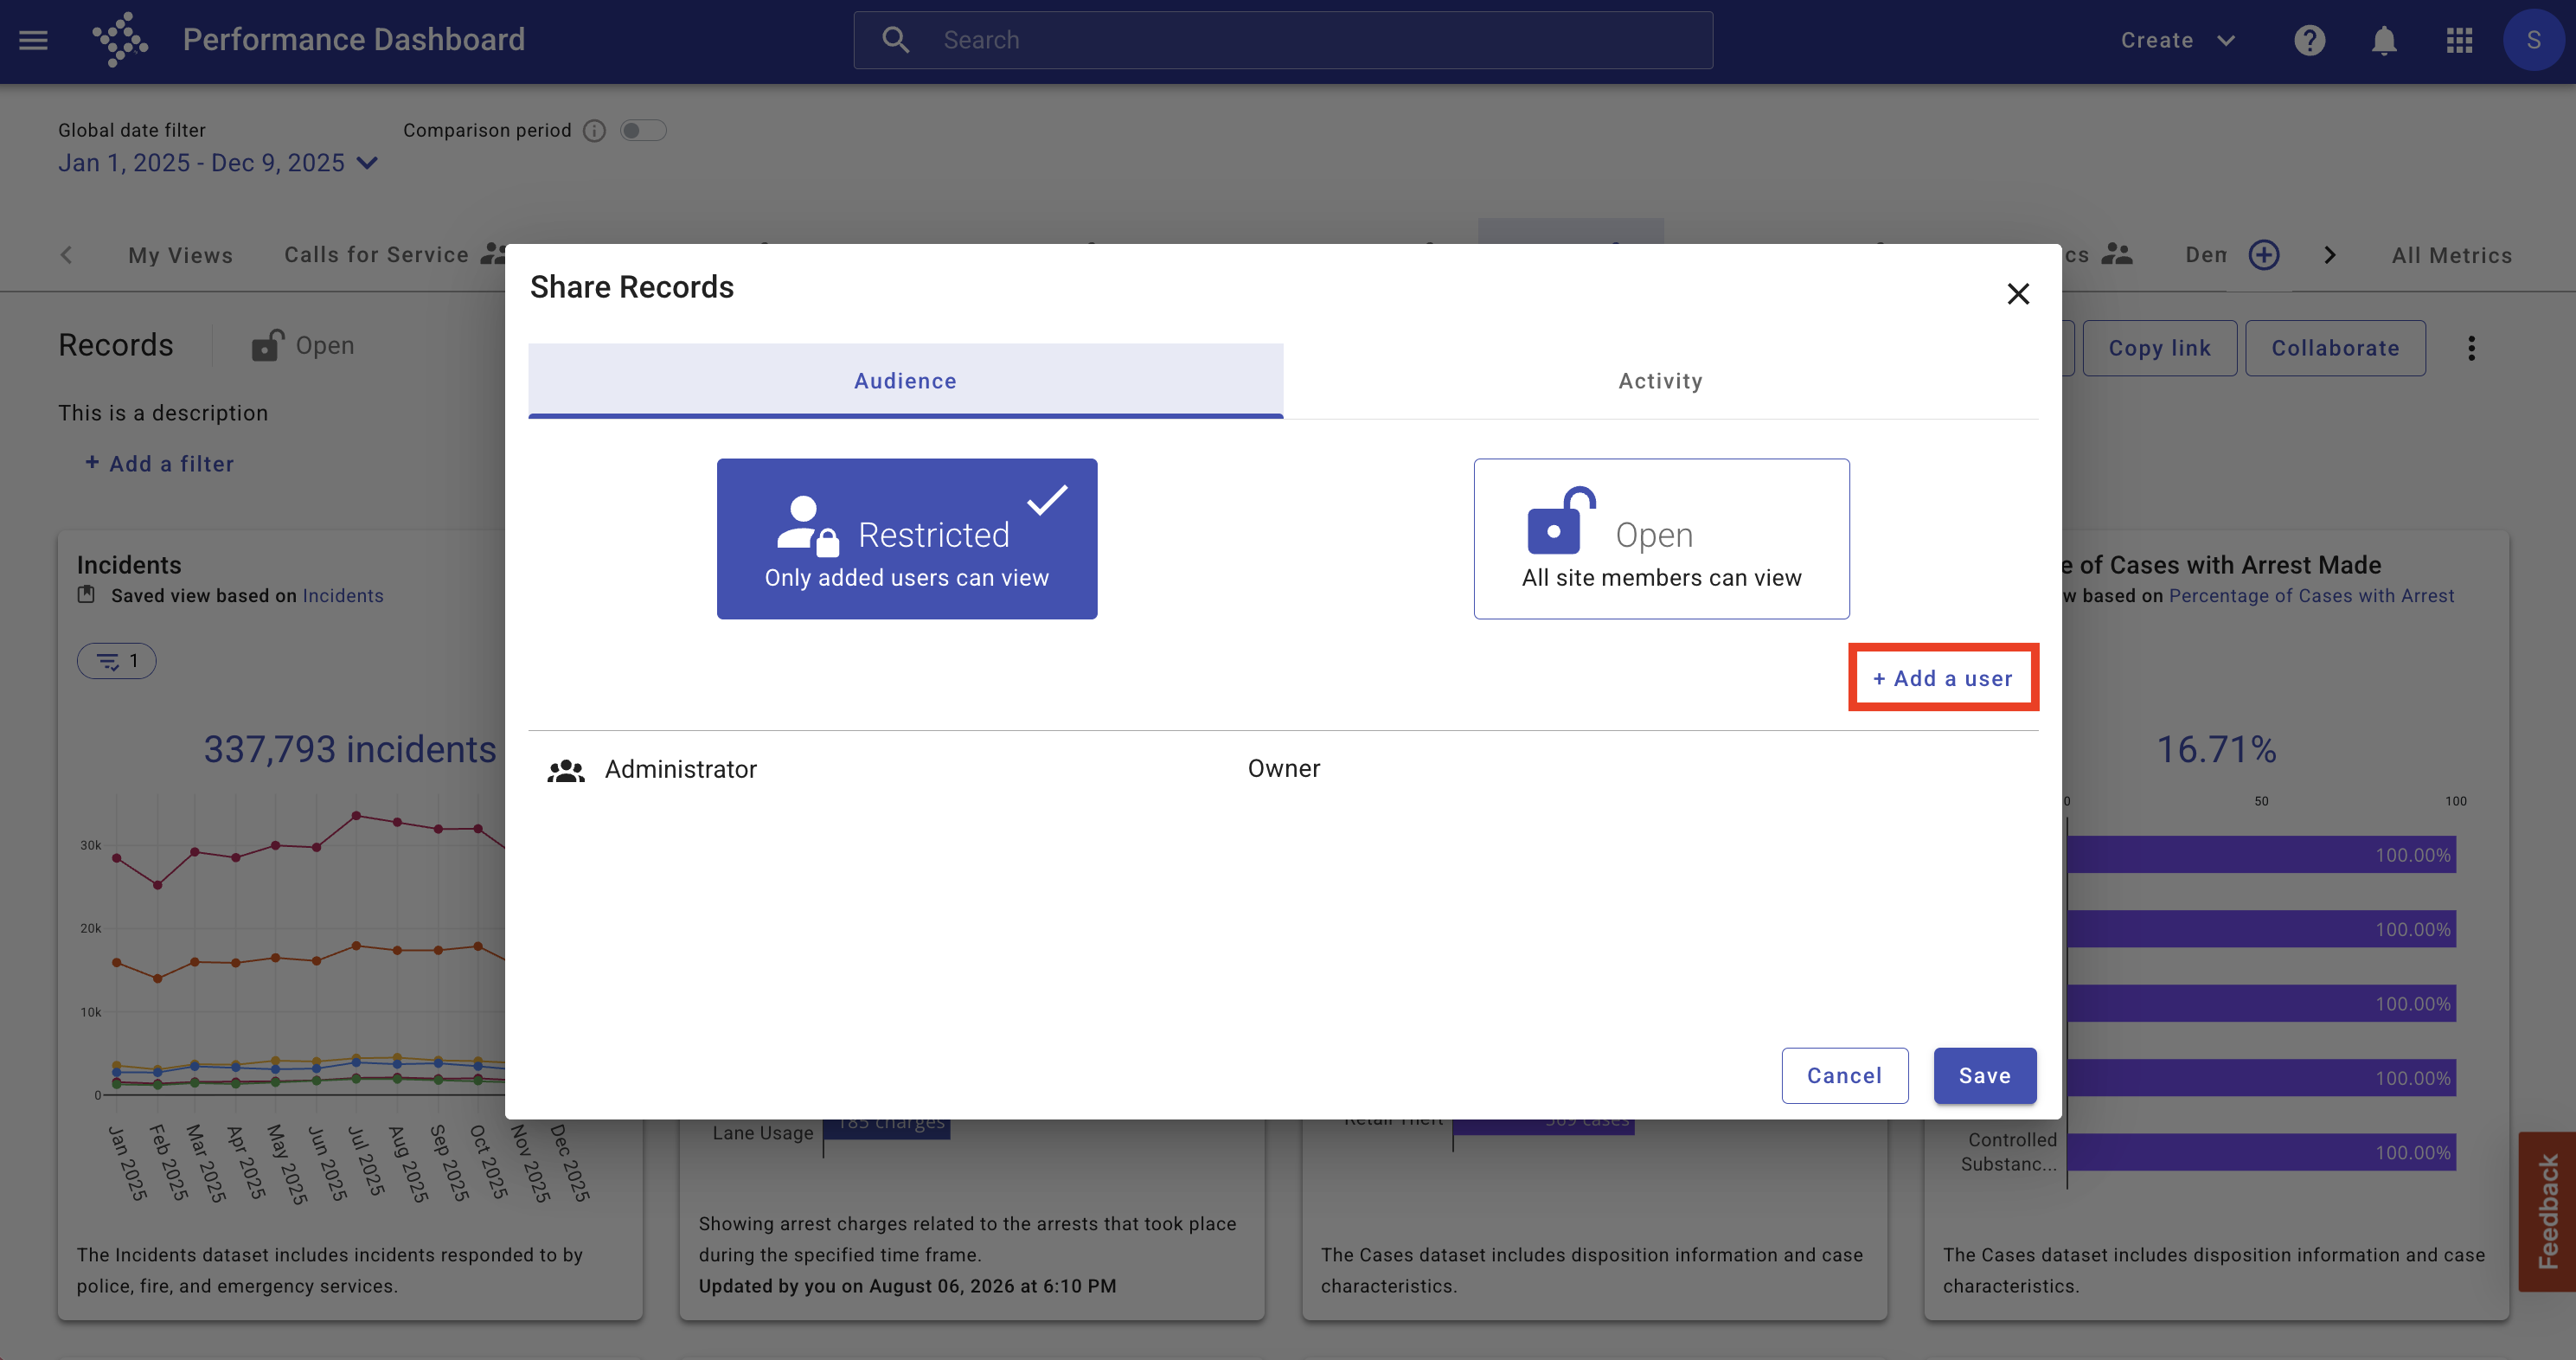The height and width of the screenshot is (1360, 2576).
Task: Save the Share Records settings
Action: (1984, 1075)
